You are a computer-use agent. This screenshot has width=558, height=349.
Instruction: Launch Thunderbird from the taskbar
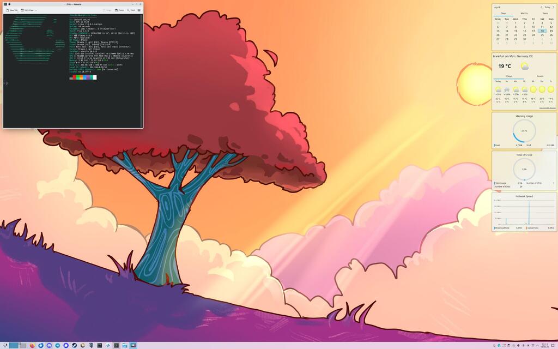[40, 345]
